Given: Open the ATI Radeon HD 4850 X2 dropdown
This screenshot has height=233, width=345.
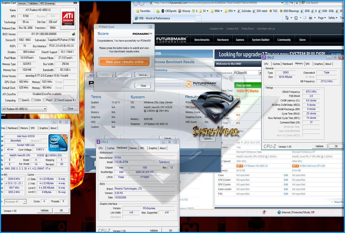Looking at the screenshot, I should pos(24,109).
